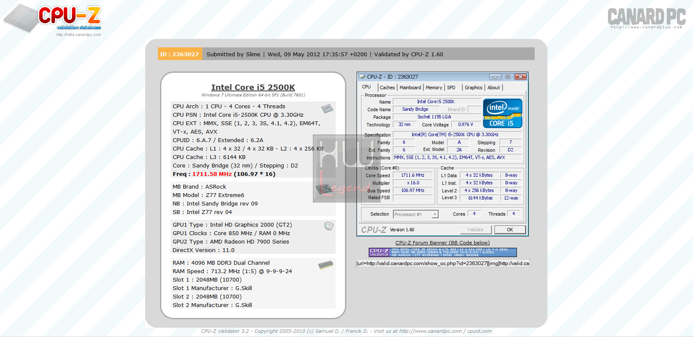This screenshot has width=693, height=337.
Task: Click the Level 3 12-way field
Action: click(511, 198)
